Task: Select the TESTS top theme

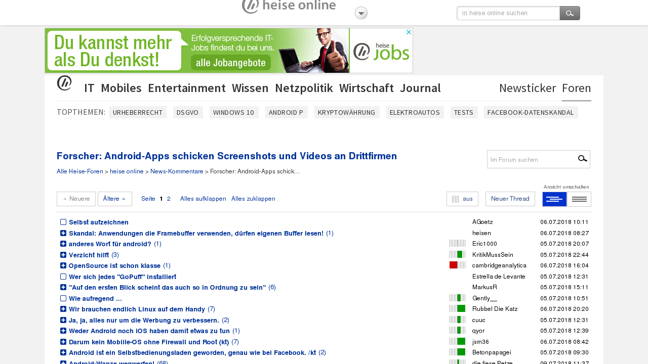Action: click(464, 112)
